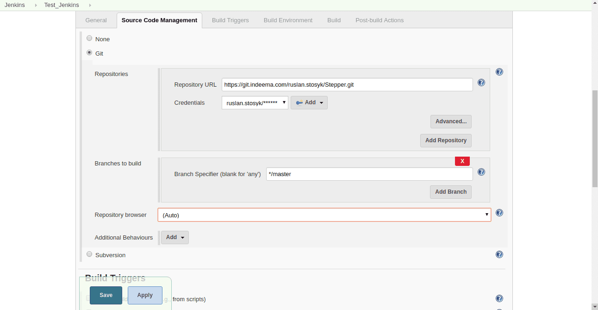Show help for Branch Specifier field

(x=481, y=172)
